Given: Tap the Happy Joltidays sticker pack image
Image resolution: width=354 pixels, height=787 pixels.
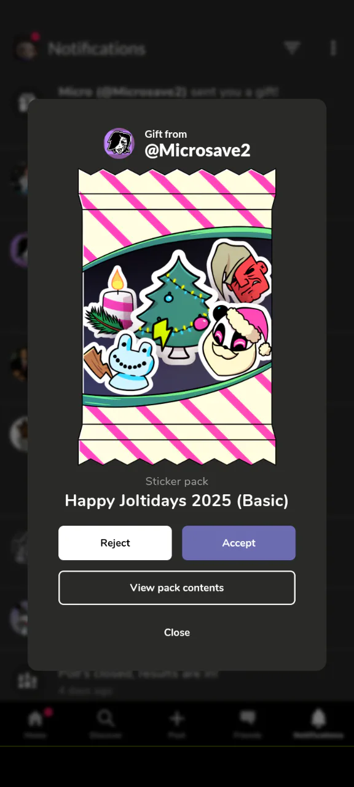Looking at the screenshot, I should click(x=177, y=317).
